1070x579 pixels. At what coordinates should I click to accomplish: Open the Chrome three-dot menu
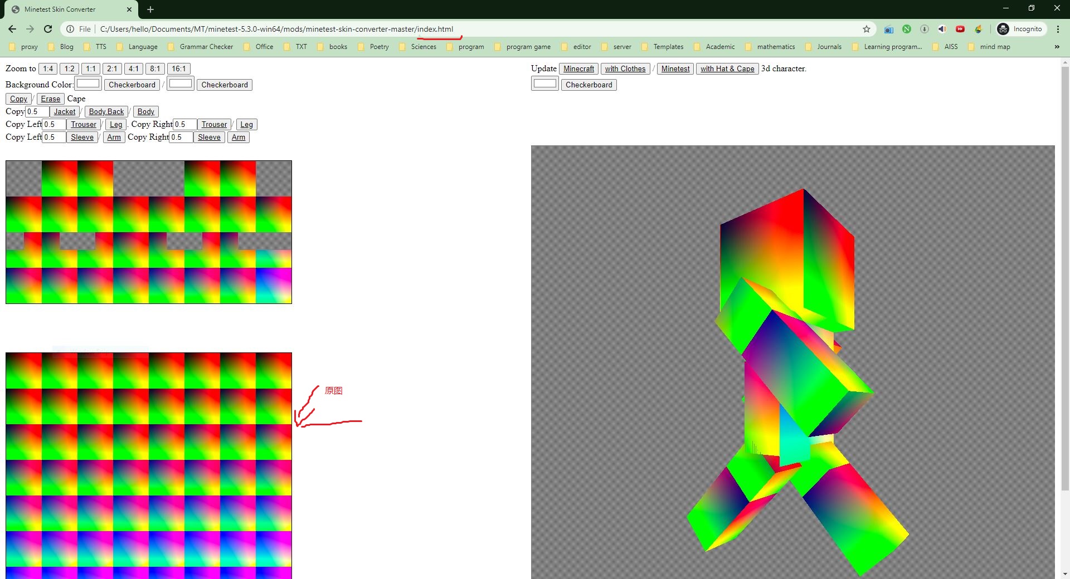1058,29
